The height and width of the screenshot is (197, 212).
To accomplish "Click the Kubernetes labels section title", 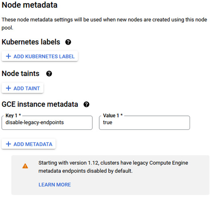I will (x=31, y=42).
